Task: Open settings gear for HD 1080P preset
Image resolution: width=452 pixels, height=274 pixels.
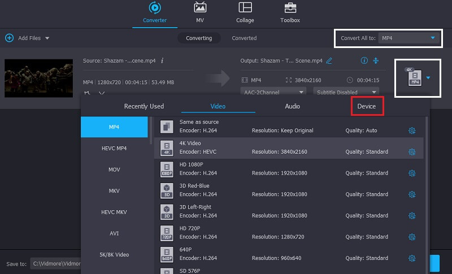Action: (x=412, y=173)
